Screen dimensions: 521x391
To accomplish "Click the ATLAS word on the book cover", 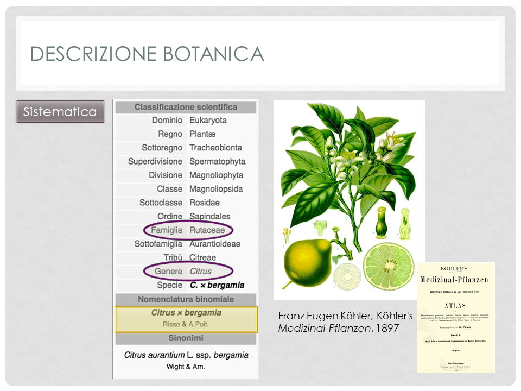I will pos(455,306).
